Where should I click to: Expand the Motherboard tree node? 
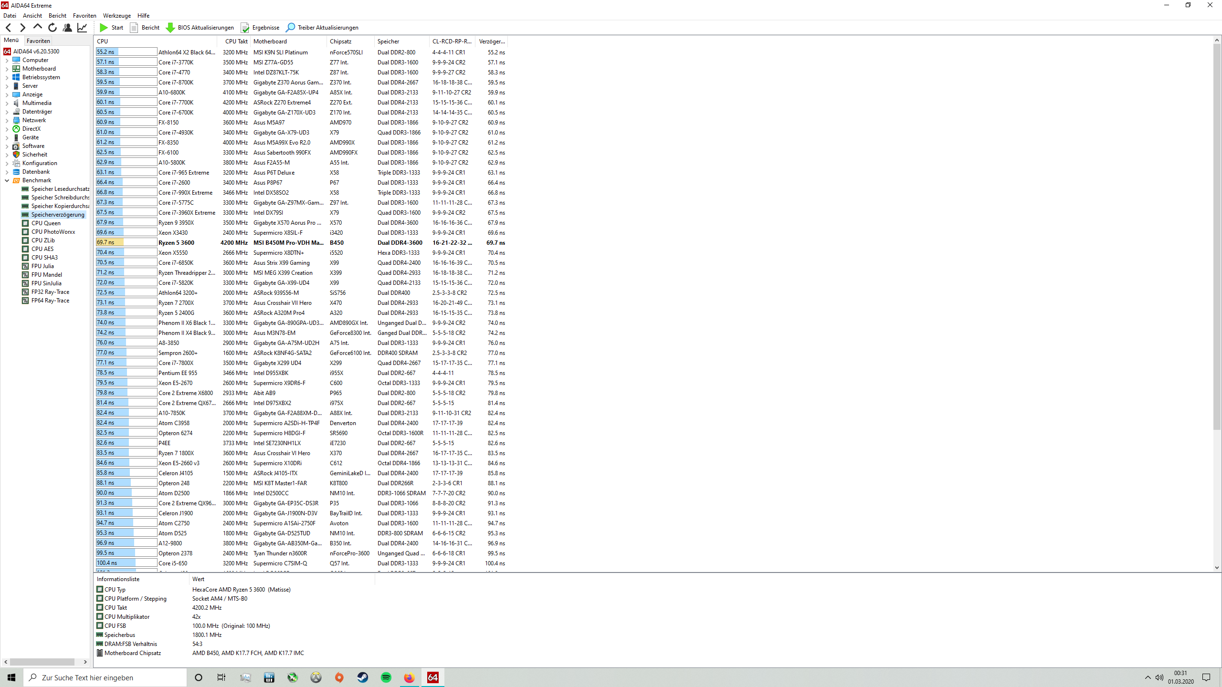pyautogui.click(x=7, y=69)
